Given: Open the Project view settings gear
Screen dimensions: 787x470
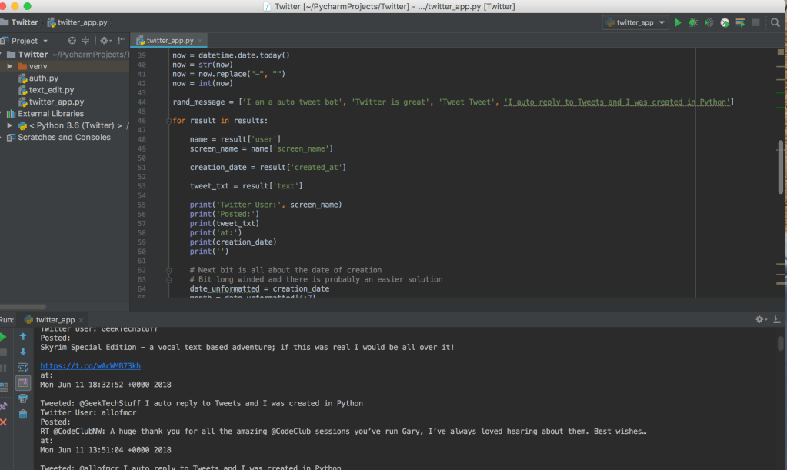Looking at the screenshot, I should (x=105, y=41).
